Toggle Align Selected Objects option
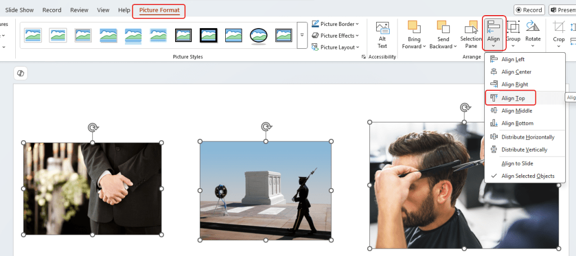576x256 pixels. (x=528, y=176)
